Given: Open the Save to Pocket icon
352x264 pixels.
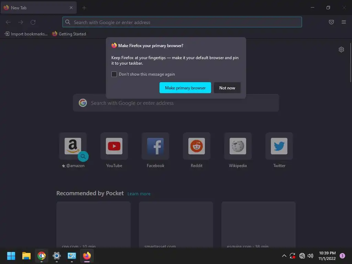Looking at the screenshot, I should (x=331, y=22).
